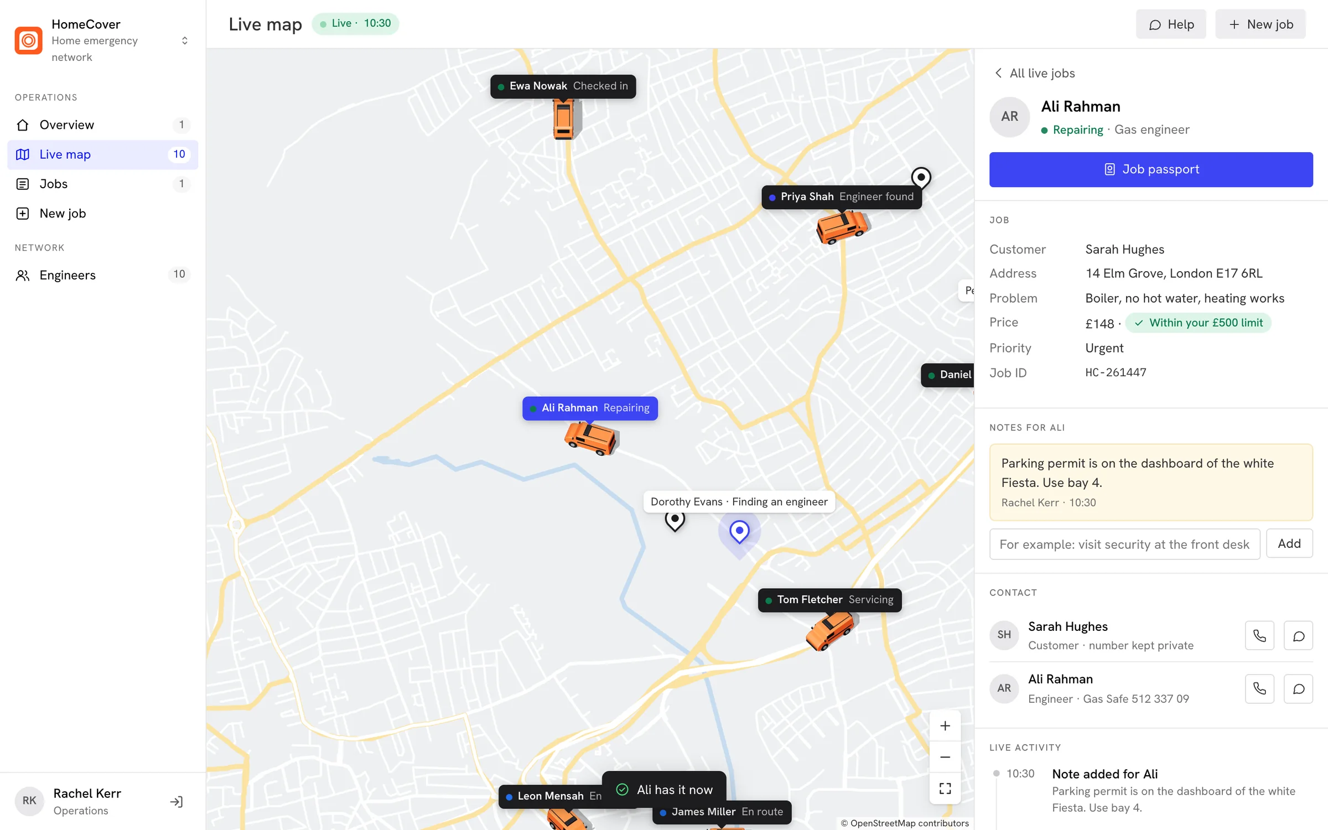Click the blue highlighted job location pin
Screen dimensions: 1328x830
(x=739, y=532)
